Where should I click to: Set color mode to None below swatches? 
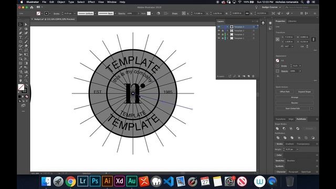point(27,97)
